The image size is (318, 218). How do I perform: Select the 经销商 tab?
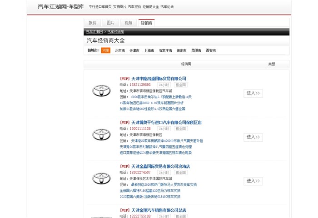point(146,23)
